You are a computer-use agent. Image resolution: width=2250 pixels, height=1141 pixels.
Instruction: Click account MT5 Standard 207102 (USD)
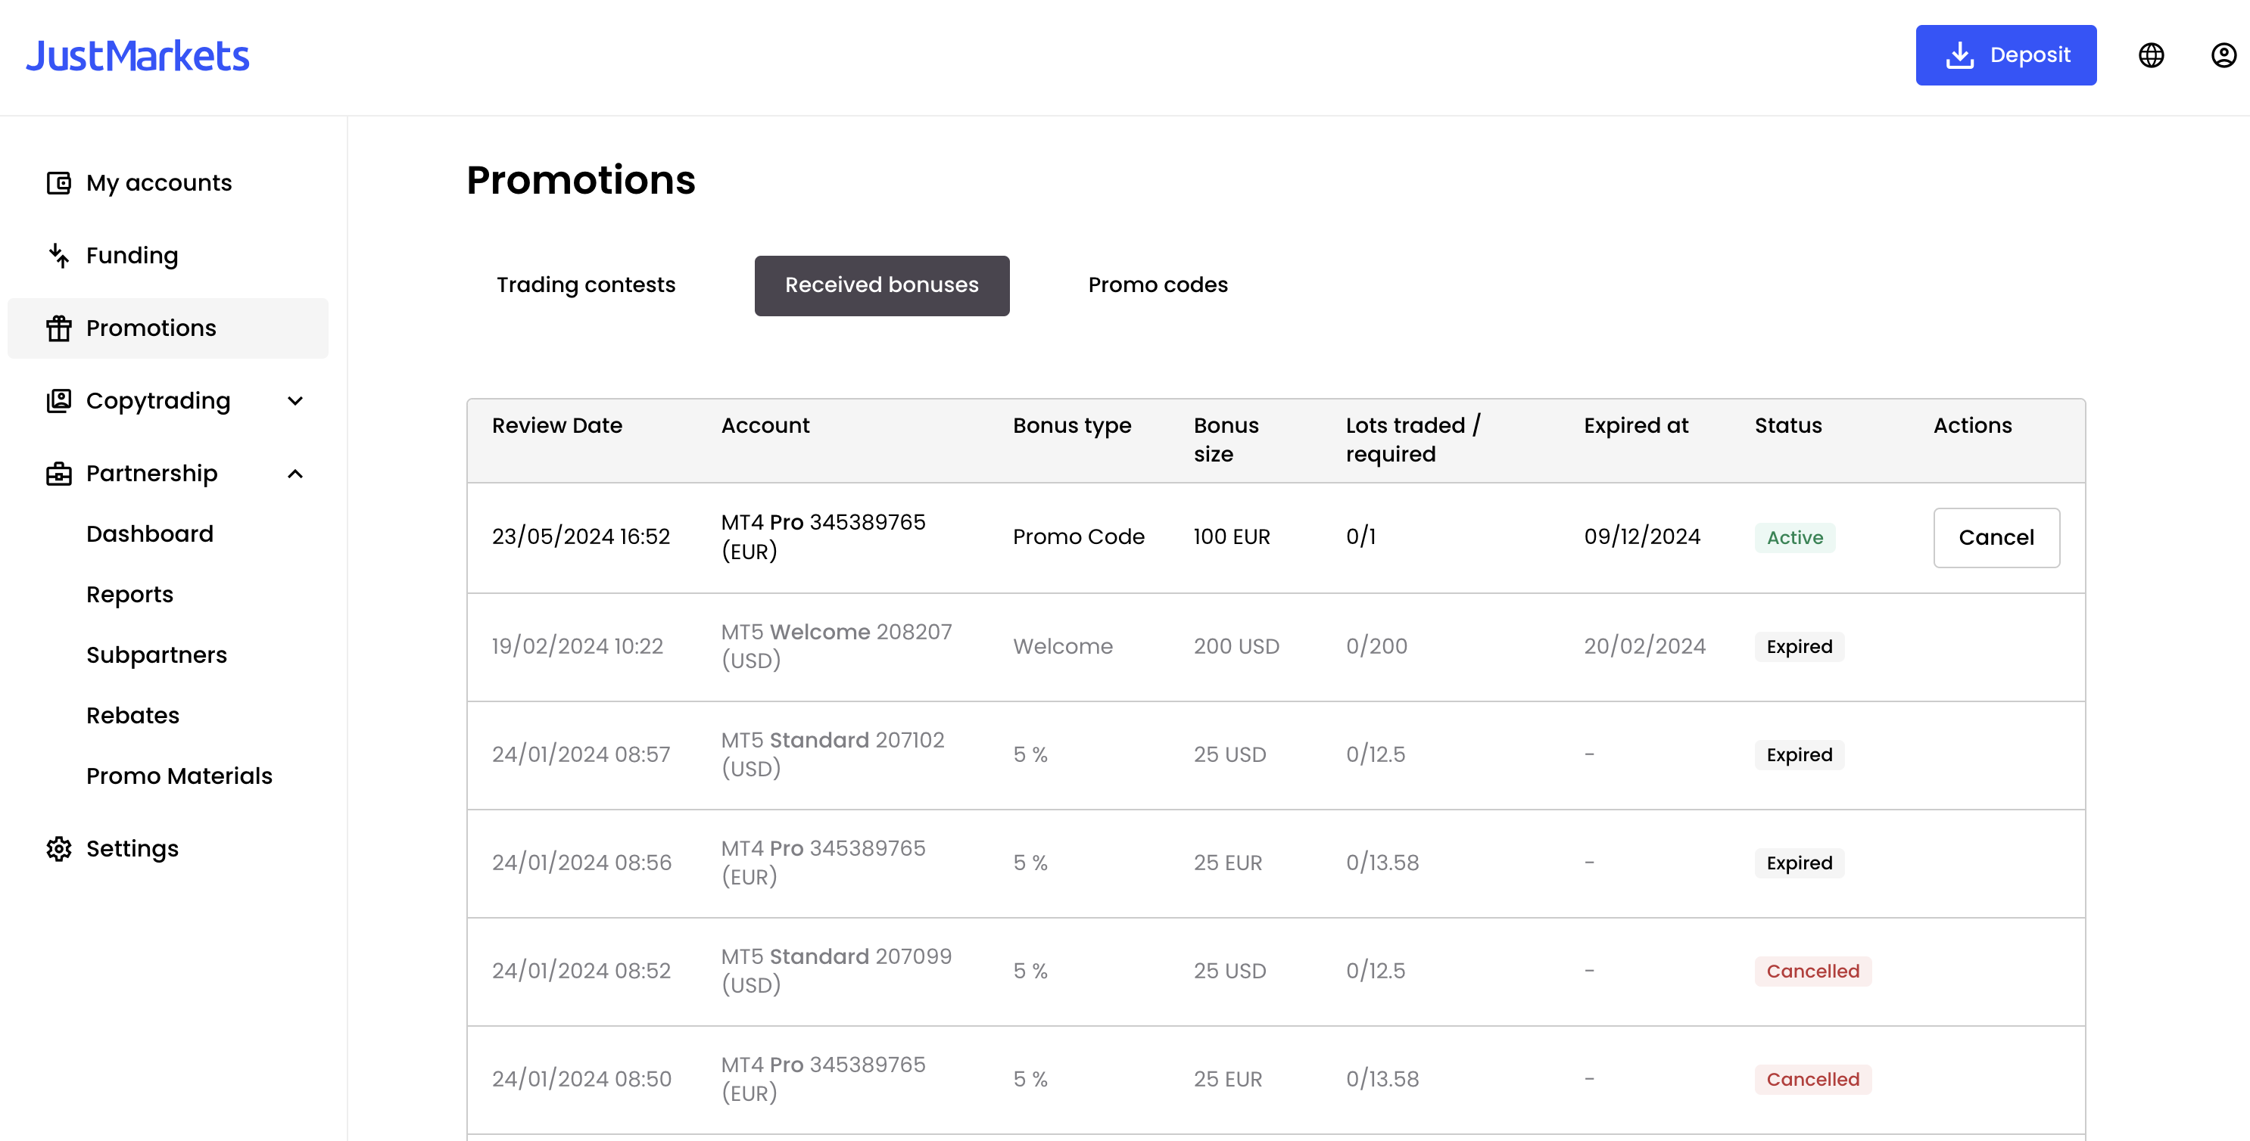tap(833, 754)
